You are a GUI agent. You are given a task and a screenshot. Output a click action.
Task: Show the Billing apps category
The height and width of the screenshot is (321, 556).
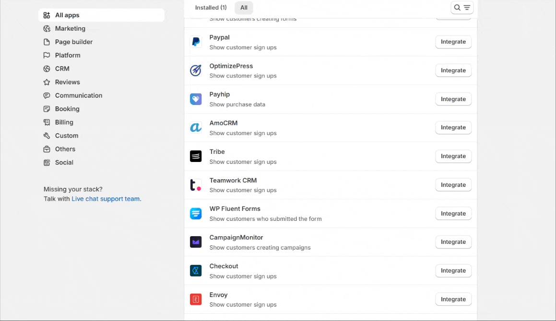64,123
